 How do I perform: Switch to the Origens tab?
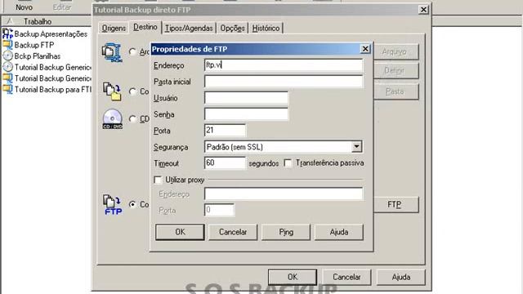tap(114, 28)
